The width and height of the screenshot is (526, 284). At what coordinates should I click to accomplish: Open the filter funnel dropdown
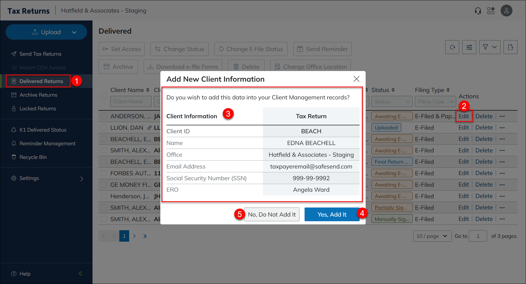(x=490, y=47)
